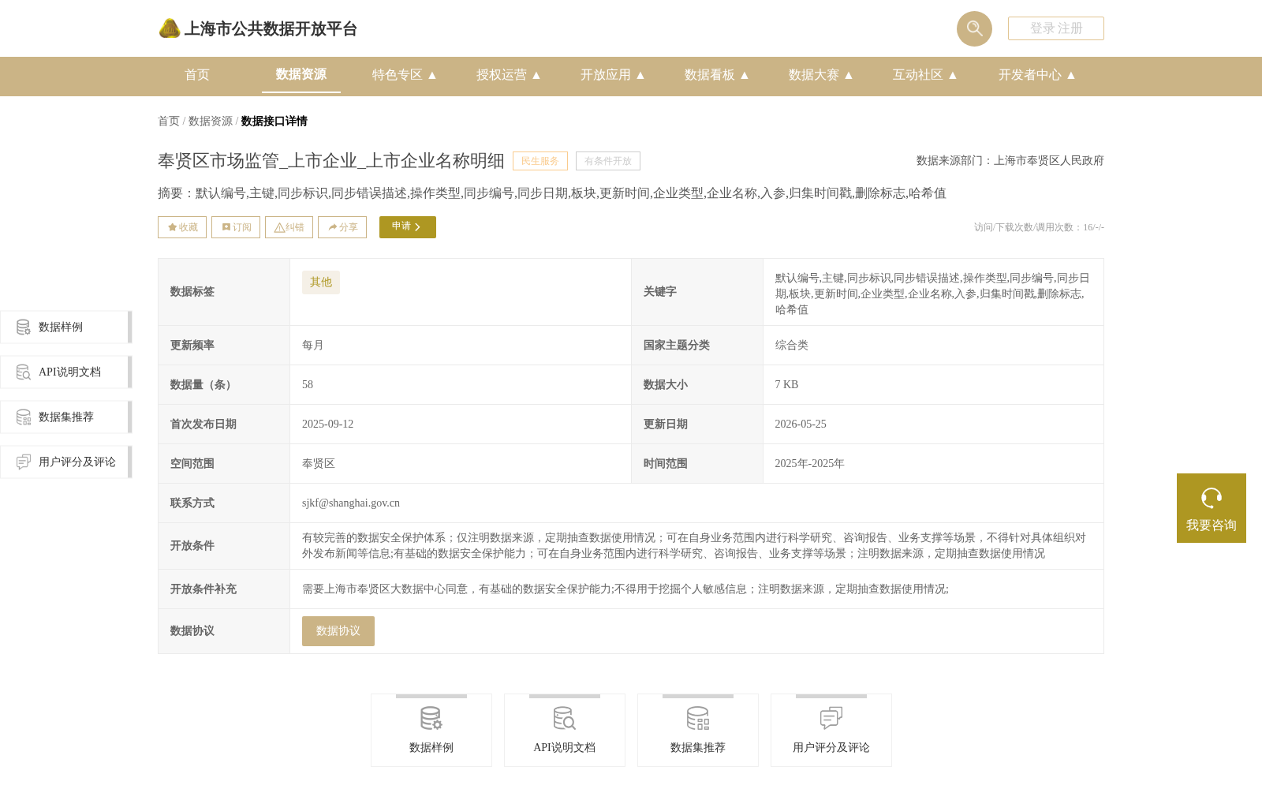
Task: Expand the 特色专区 menu
Action: [405, 75]
